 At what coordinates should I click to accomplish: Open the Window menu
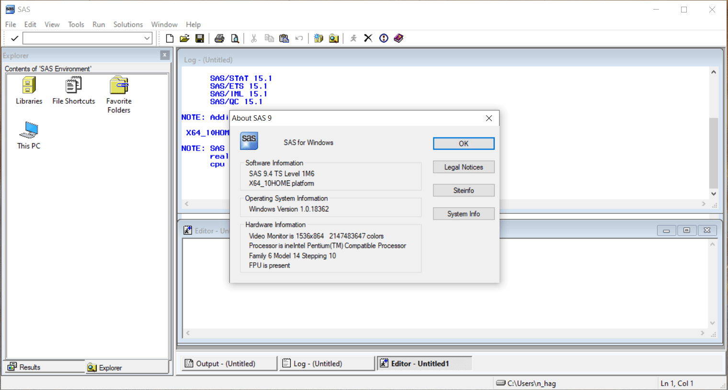[164, 24]
